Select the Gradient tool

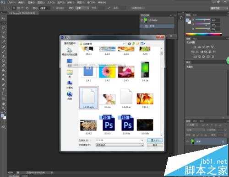[3, 70]
